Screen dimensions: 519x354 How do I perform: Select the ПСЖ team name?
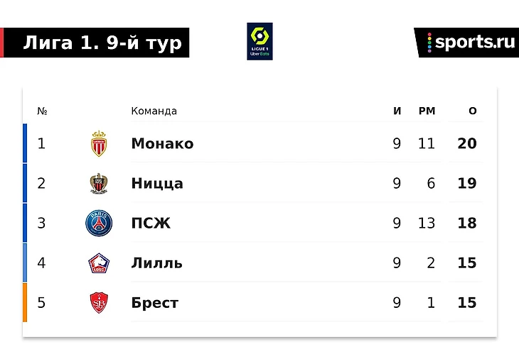click(151, 223)
